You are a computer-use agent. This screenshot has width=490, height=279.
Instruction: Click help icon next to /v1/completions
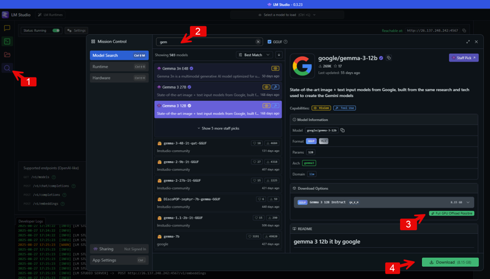point(64,195)
